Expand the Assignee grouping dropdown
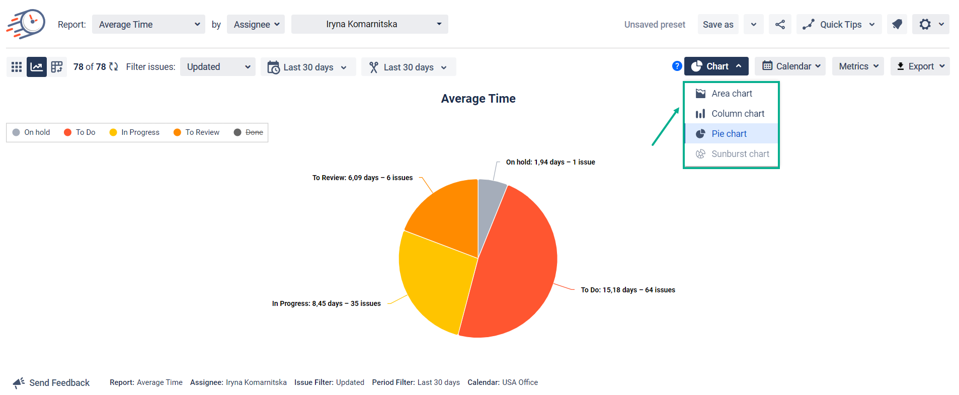This screenshot has width=959, height=395. pyautogui.click(x=256, y=25)
